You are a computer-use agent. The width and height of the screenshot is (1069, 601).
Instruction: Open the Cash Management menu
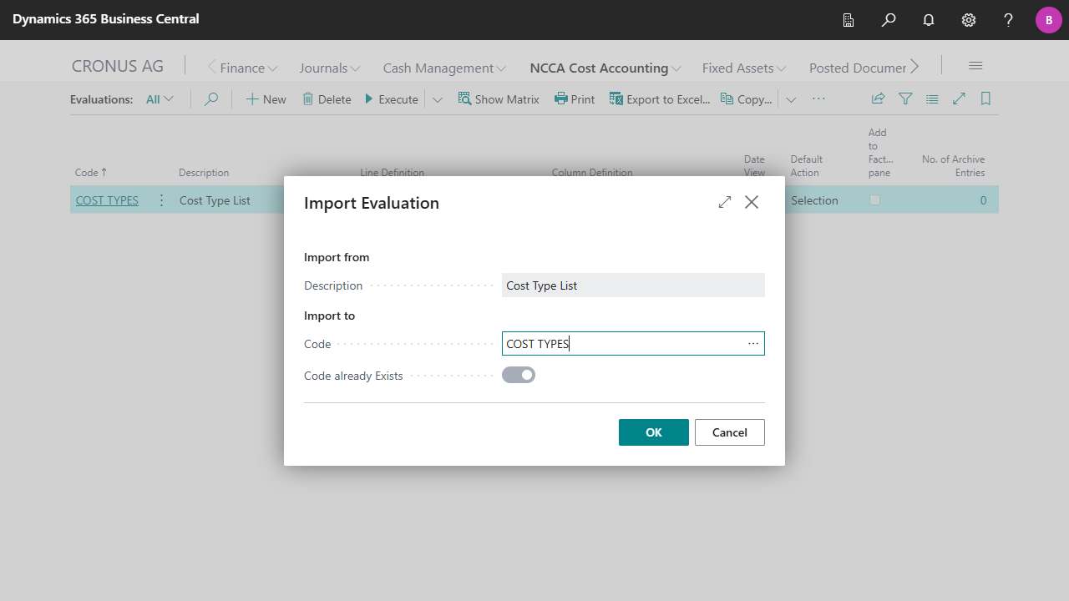tap(443, 68)
